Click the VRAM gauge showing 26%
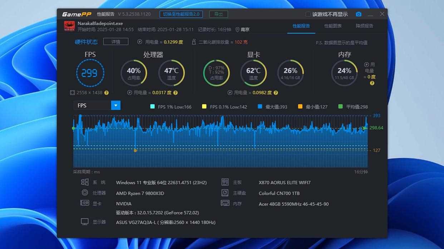Image resolution: width=444 pixels, height=249 pixels. pyautogui.click(x=291, y=73)
